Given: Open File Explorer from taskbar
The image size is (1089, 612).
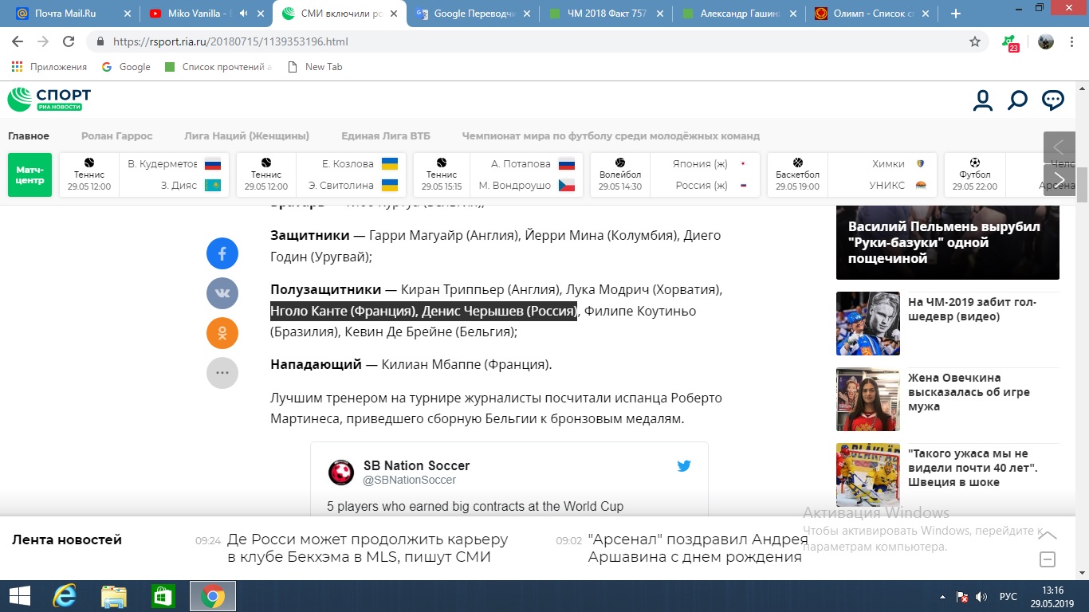Looking at the screenshot, I should tap(113, 596).
